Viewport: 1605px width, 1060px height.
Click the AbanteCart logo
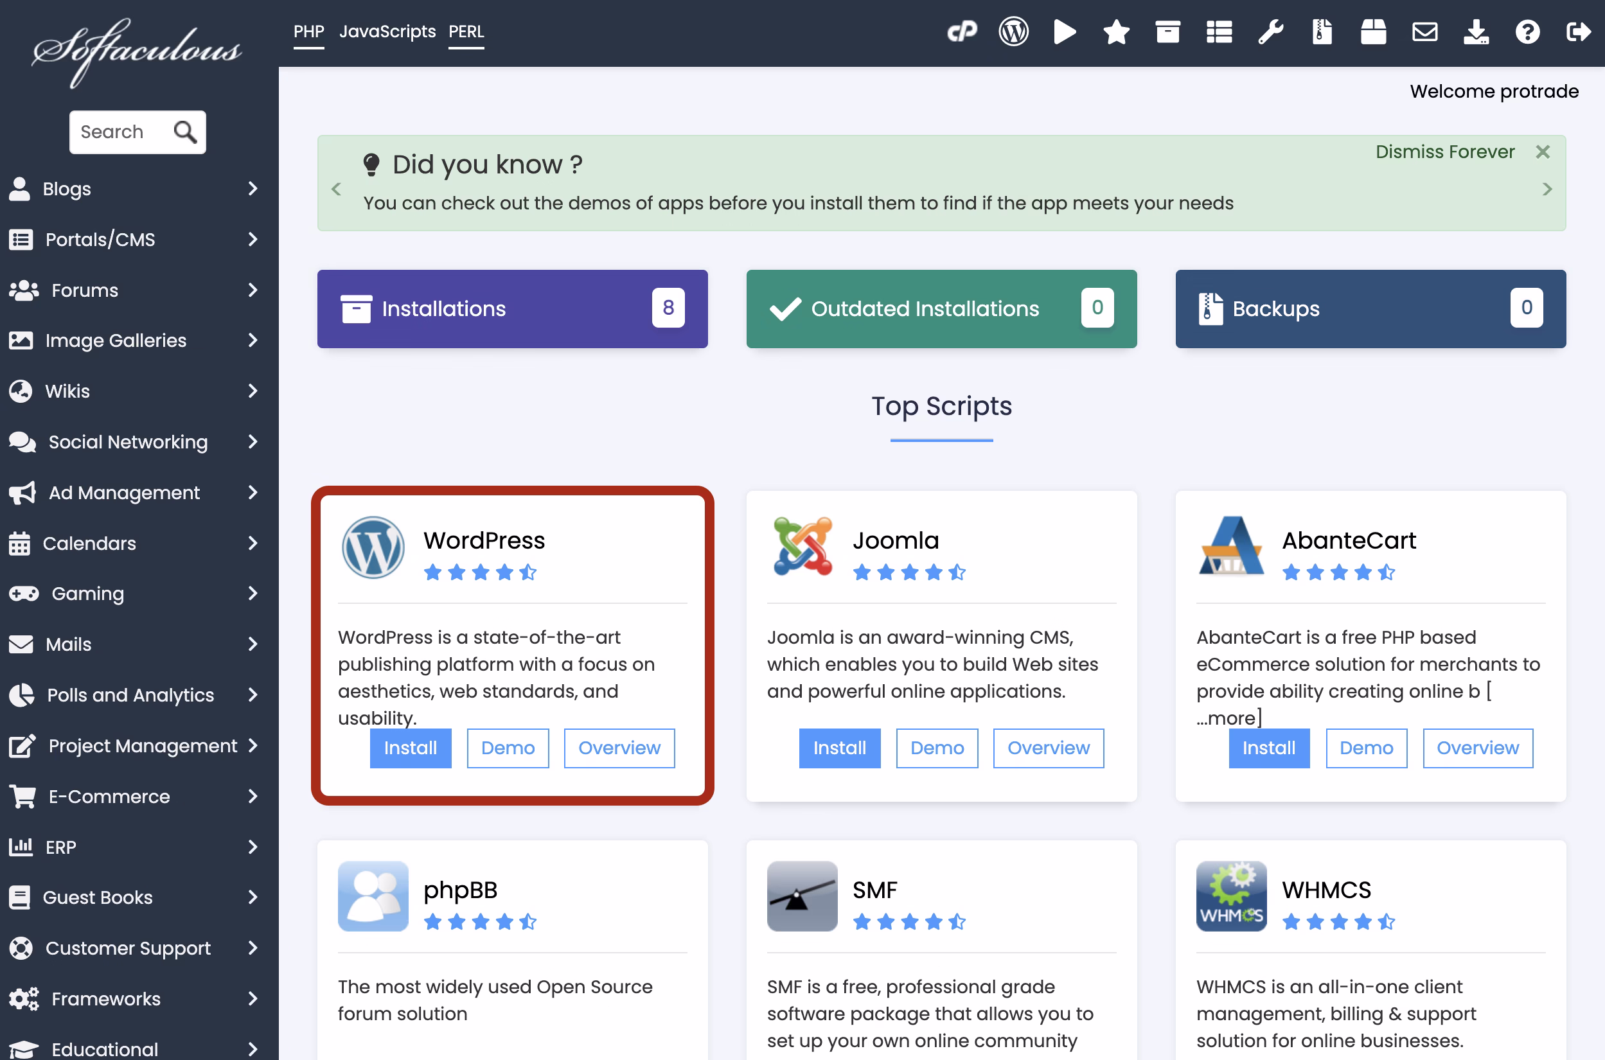tap(1231, 545)
